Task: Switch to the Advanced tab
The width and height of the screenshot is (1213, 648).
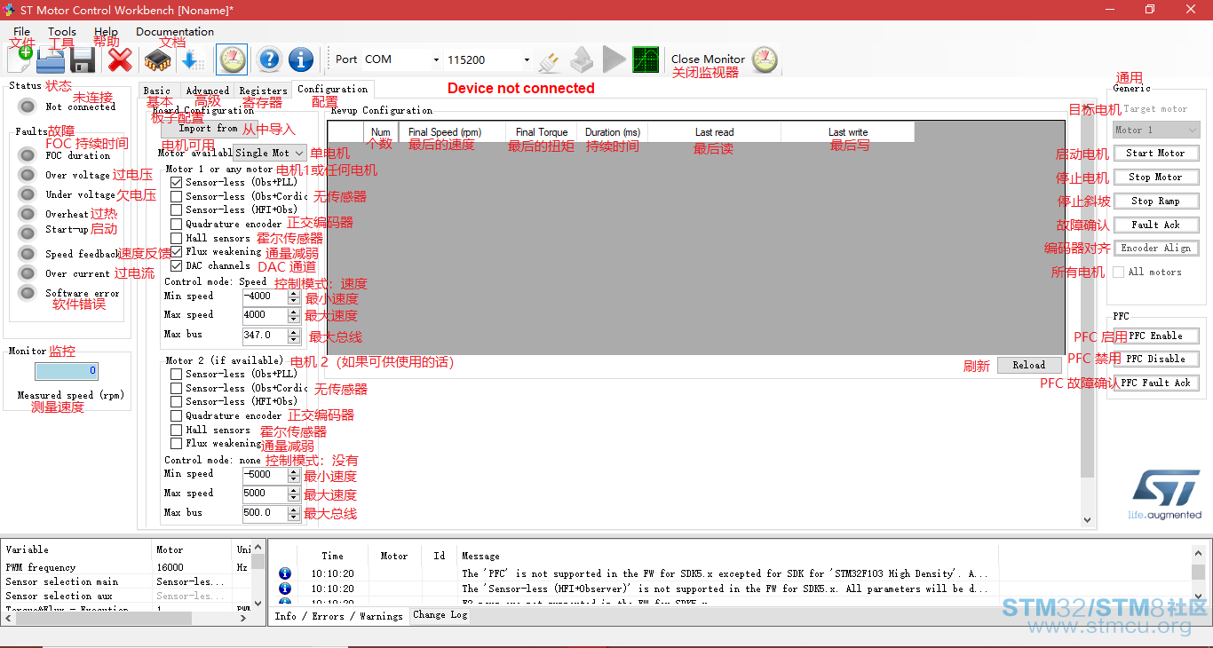Action: point(208,91)
